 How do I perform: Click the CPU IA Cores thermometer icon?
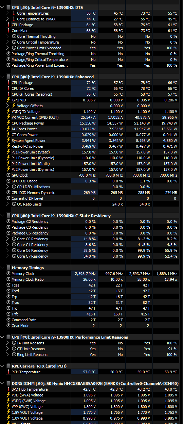pyautogui.click(x=8, y=88)
